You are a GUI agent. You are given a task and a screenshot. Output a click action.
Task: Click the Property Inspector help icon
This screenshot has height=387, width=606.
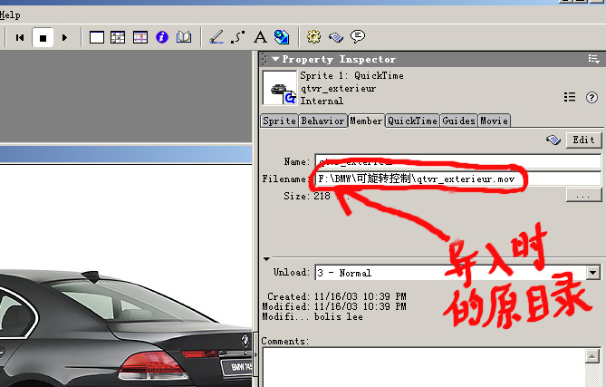coord(592,97)
